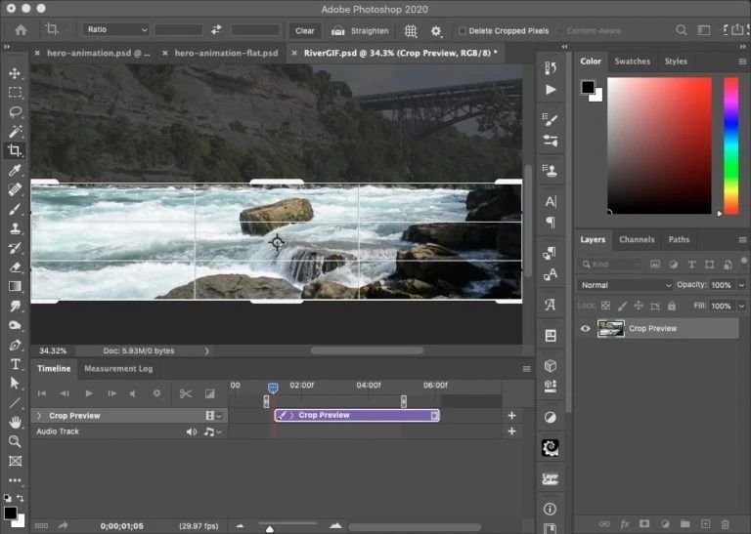Click the Straighten icon in options bar
Screen dimensions: 751x534
pos(338,30)
